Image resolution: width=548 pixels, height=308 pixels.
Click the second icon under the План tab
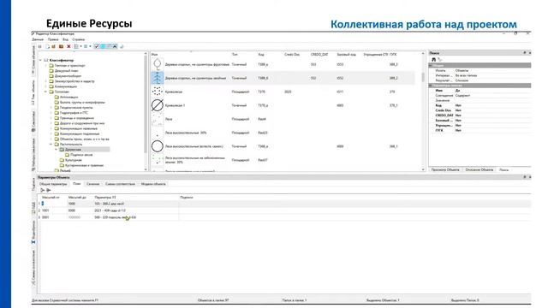coord(49,190)
